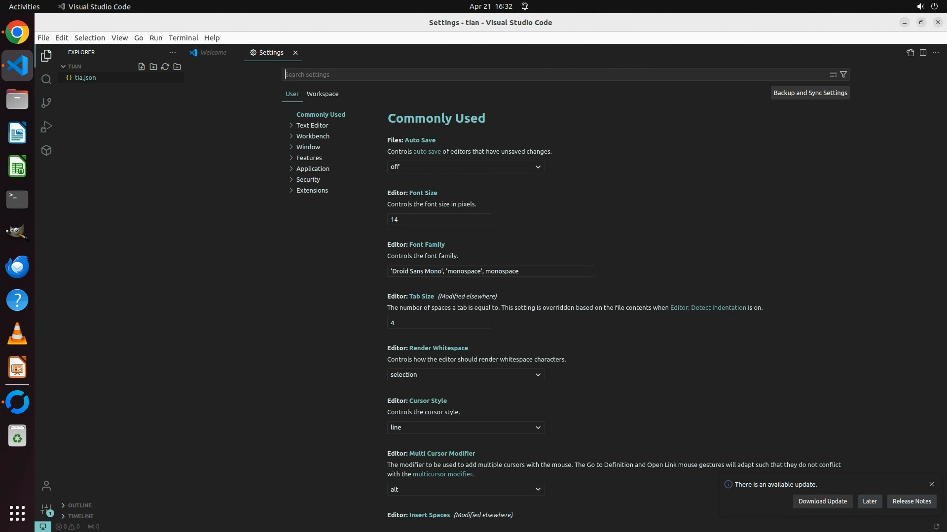This screenshot has width=947, height=532.
Task: Open the Render Whitespace dropdown
Action: (x=466, y=375)
